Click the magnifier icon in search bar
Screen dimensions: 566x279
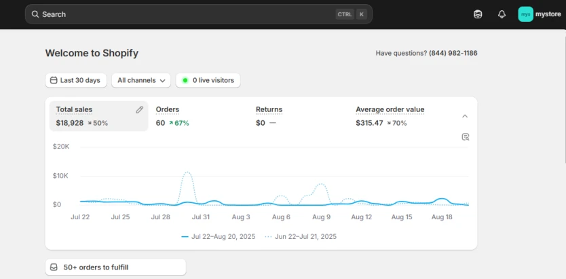point(35,14)
